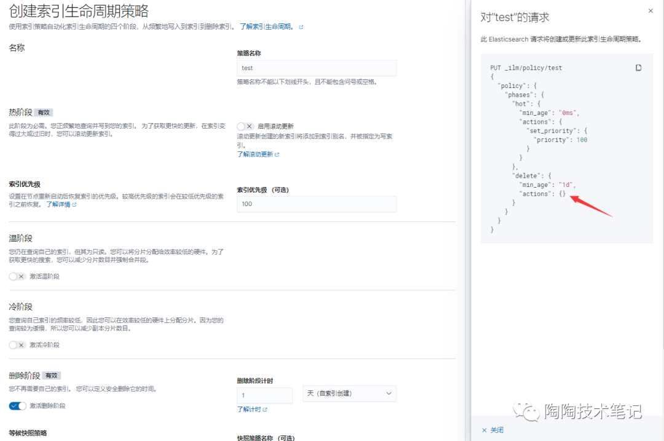The width and height of the screenshot is (664, 441).
Task: Disable the 激活删除阶段 switch
Action: point(17,406)
